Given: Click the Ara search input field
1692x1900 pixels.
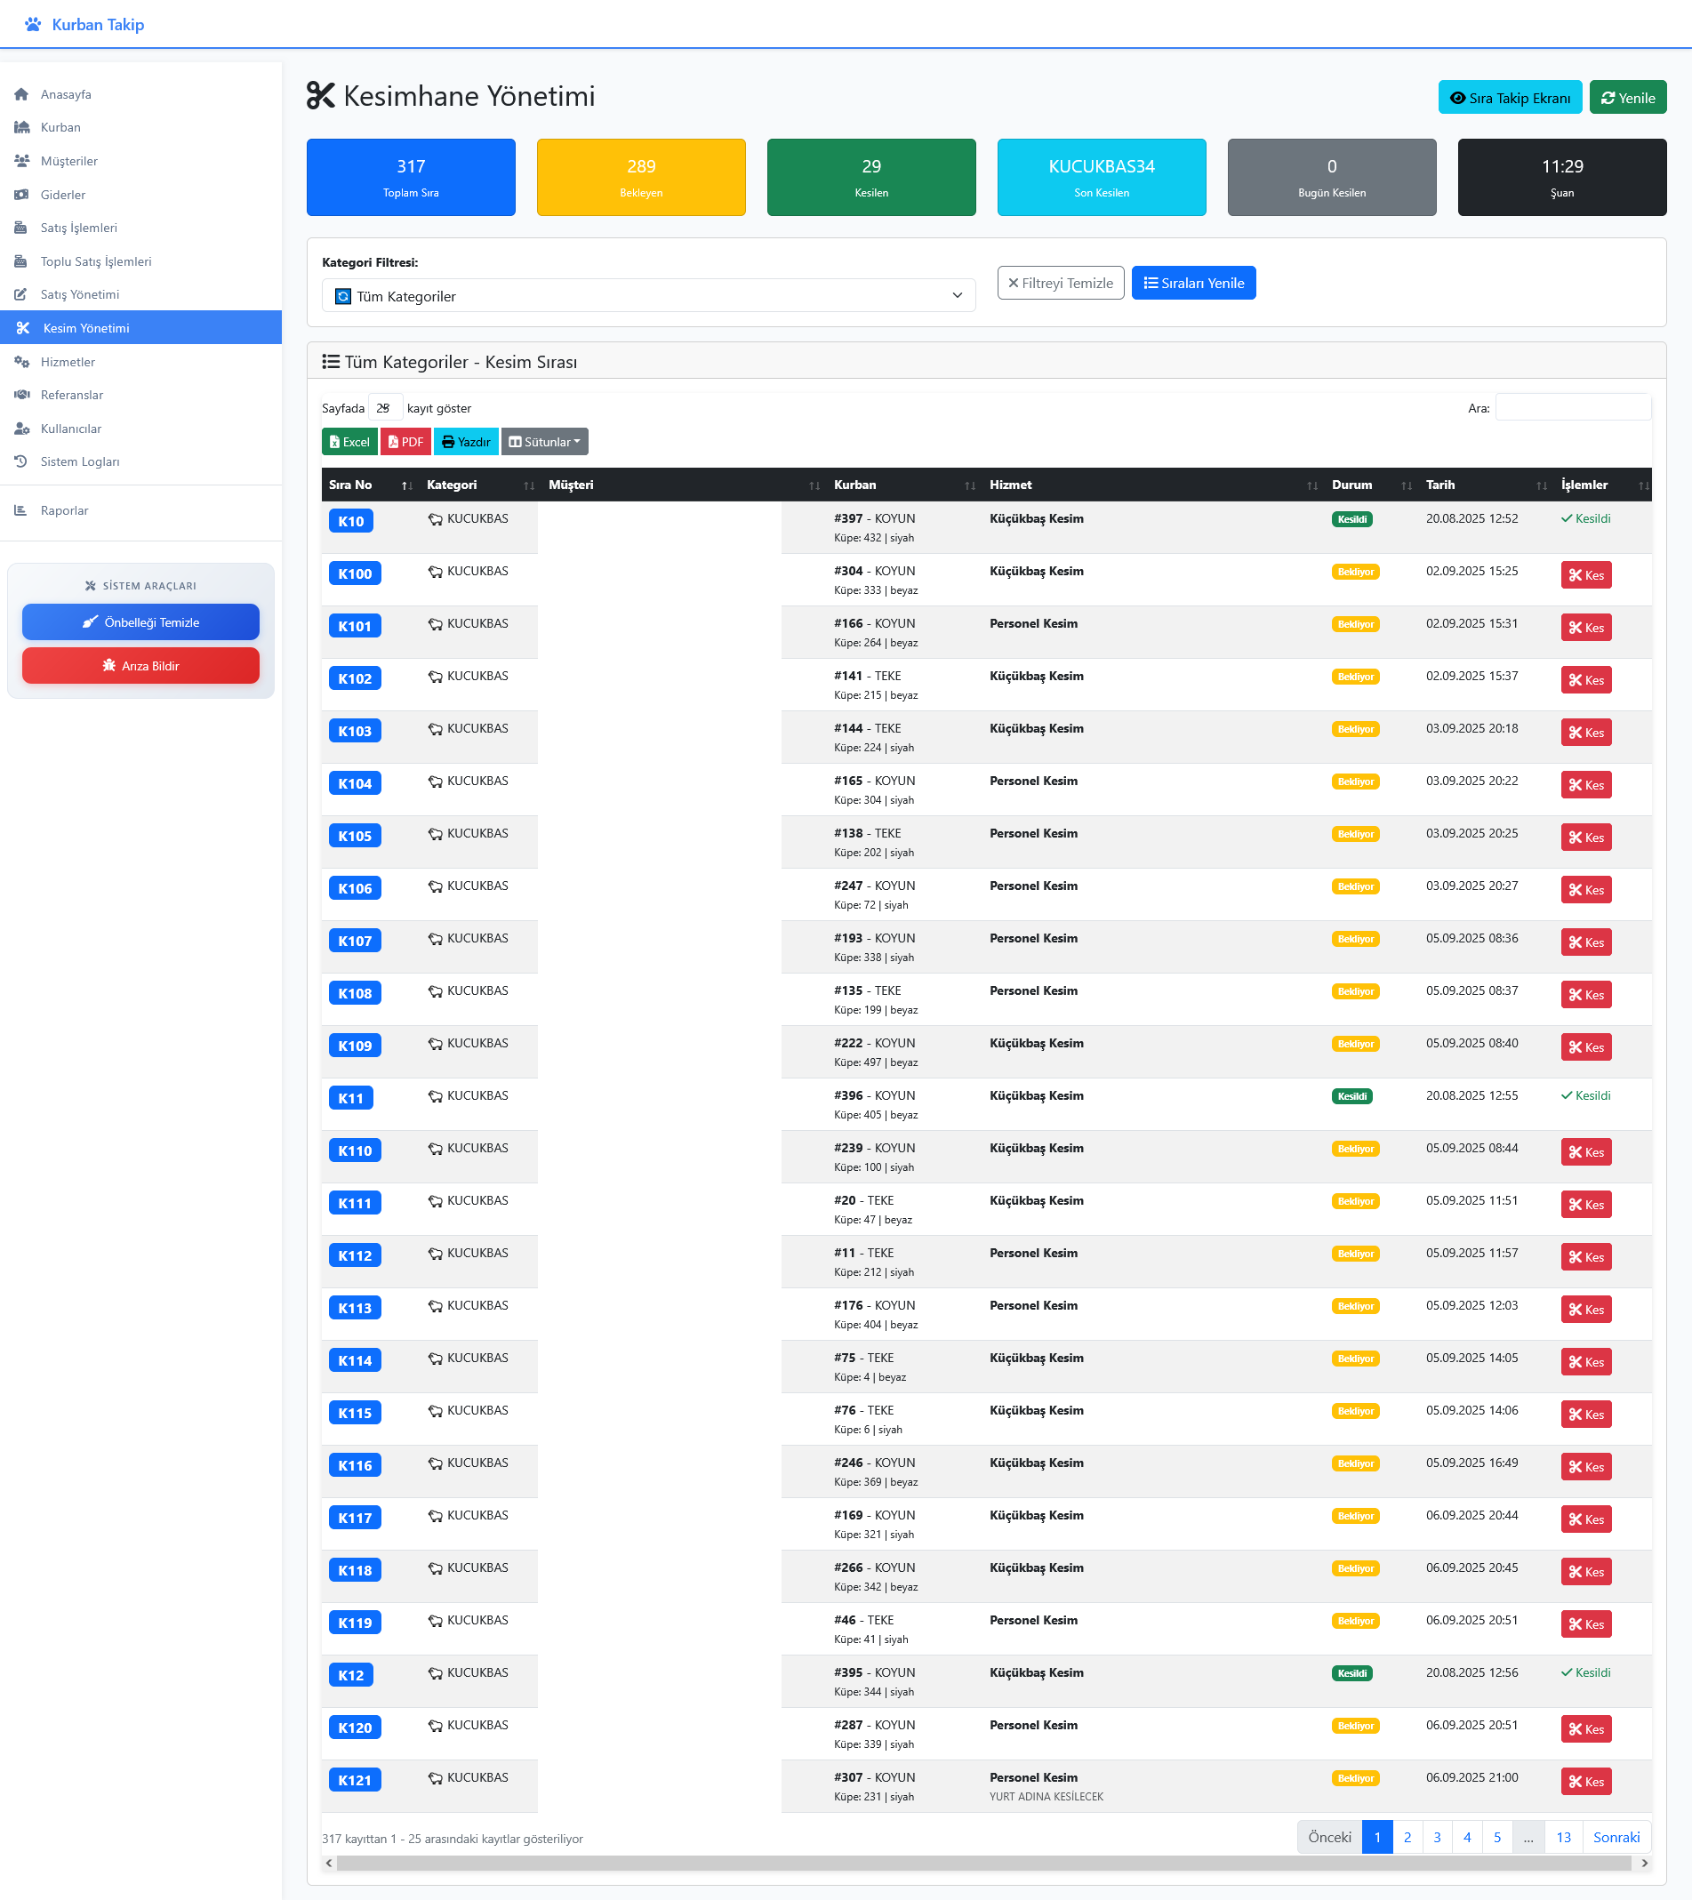Looking at the screenshot, I should point(1572,407).
